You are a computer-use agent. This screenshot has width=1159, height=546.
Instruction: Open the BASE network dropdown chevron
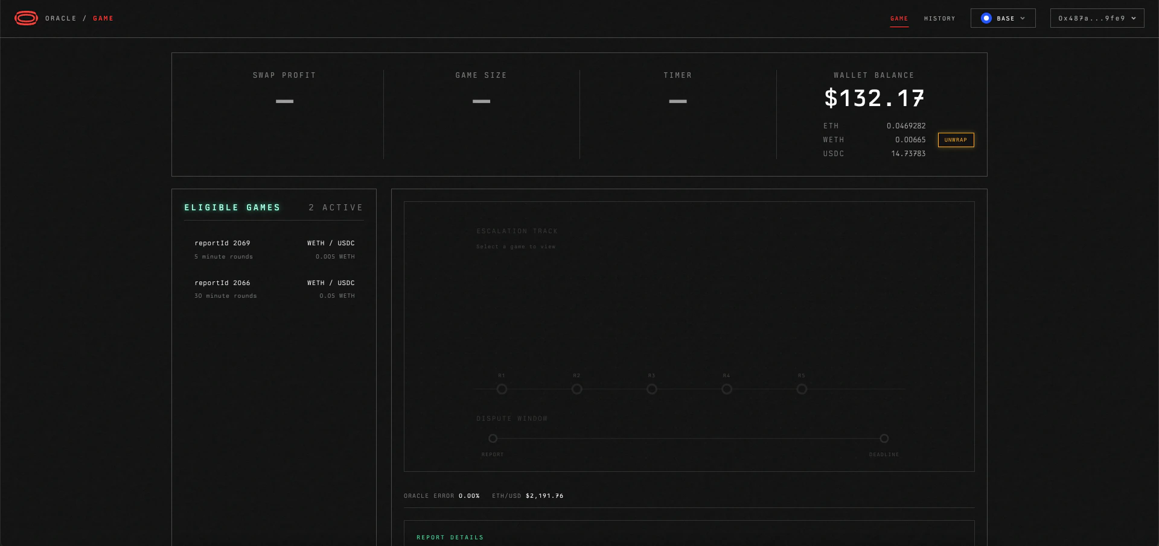[1023, 19]
